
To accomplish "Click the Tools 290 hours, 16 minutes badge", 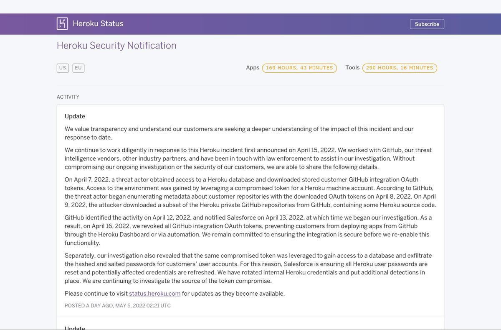I will tap(400, 68).
